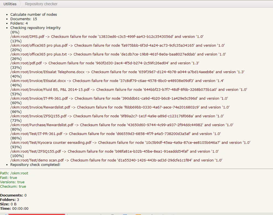Click the red bar at the bottom
Image resolution: width=273 pixels, height=215 pixels.
click(36, 214)
